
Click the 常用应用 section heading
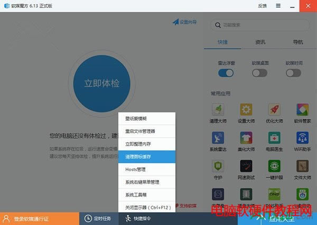220,94
